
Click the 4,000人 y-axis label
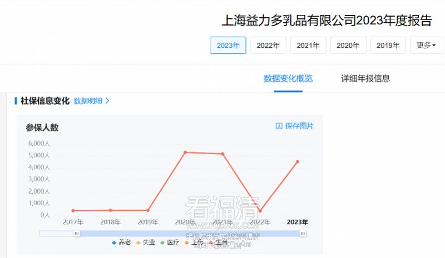click(39, 167)
